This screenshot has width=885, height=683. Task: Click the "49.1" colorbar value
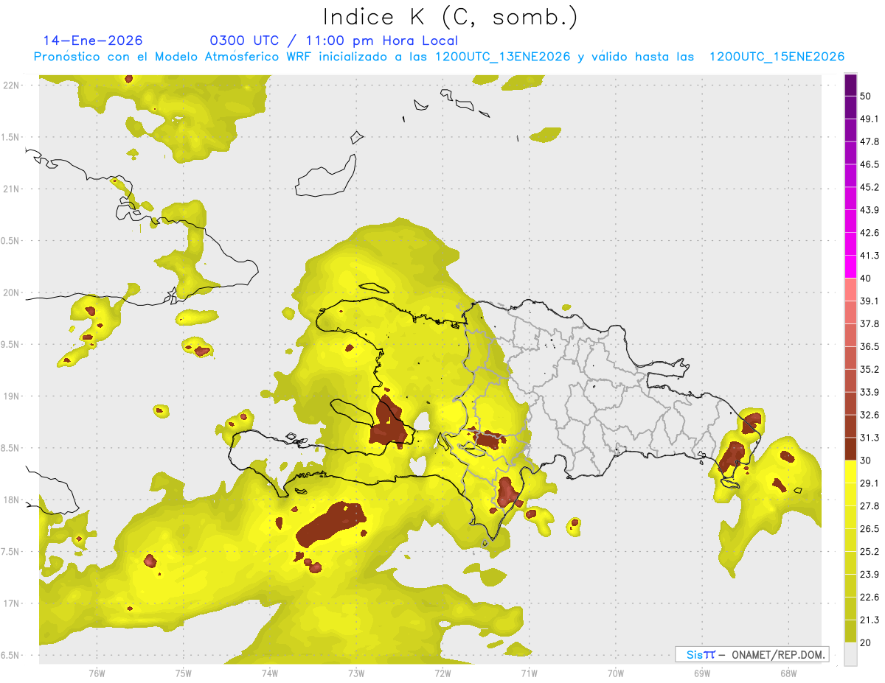click(x=870, y=119)
